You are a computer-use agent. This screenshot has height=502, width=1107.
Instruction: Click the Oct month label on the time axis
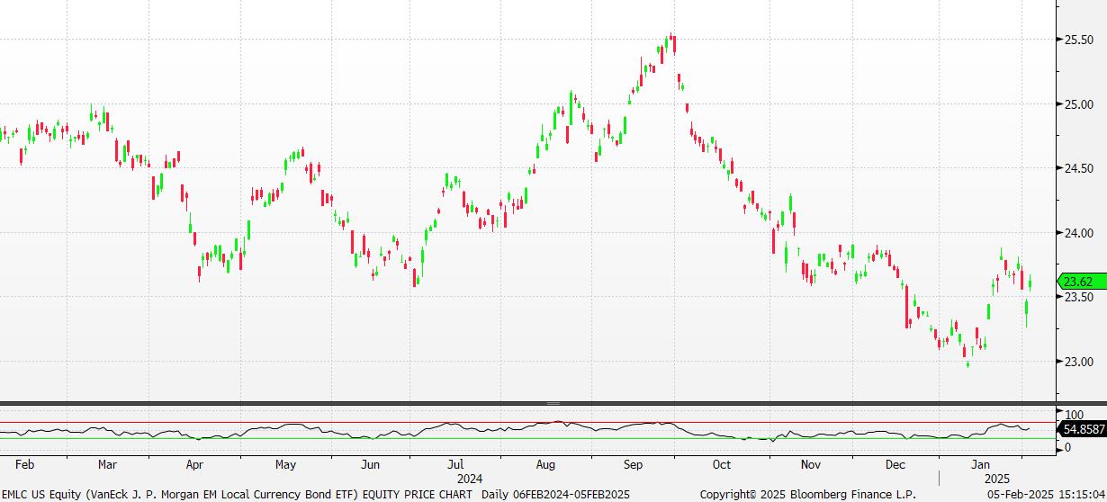tap(721, 465)
